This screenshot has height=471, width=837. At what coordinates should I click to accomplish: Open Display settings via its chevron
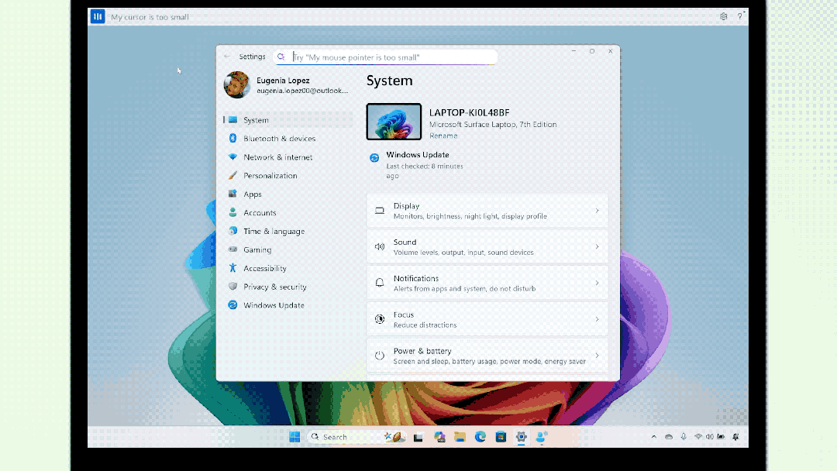(597, 210)
